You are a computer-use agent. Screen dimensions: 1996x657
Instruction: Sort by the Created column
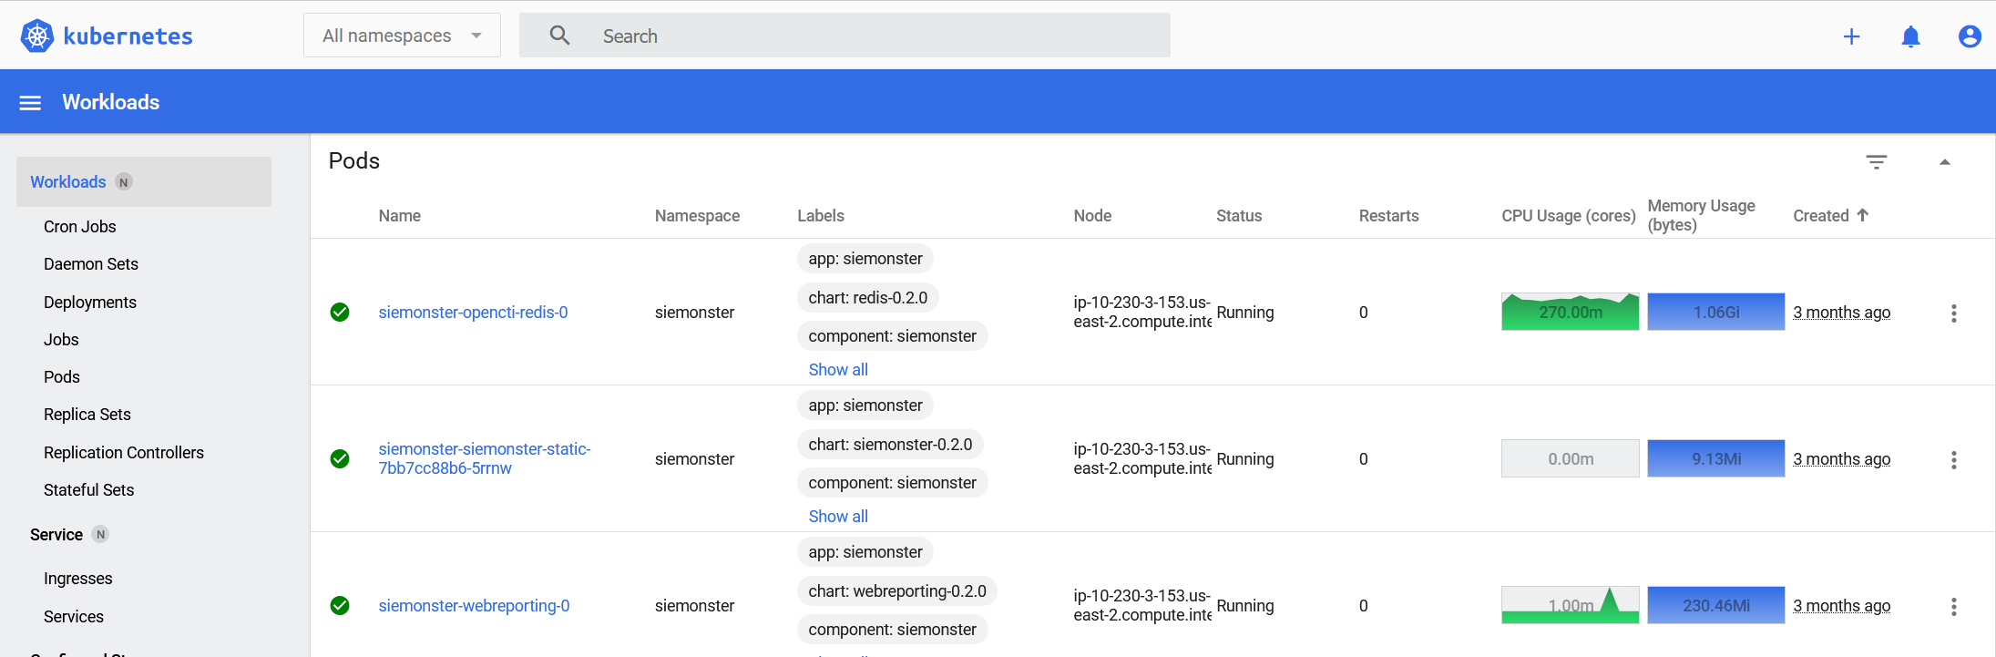pyautogui.click(x=1822, y=216)
